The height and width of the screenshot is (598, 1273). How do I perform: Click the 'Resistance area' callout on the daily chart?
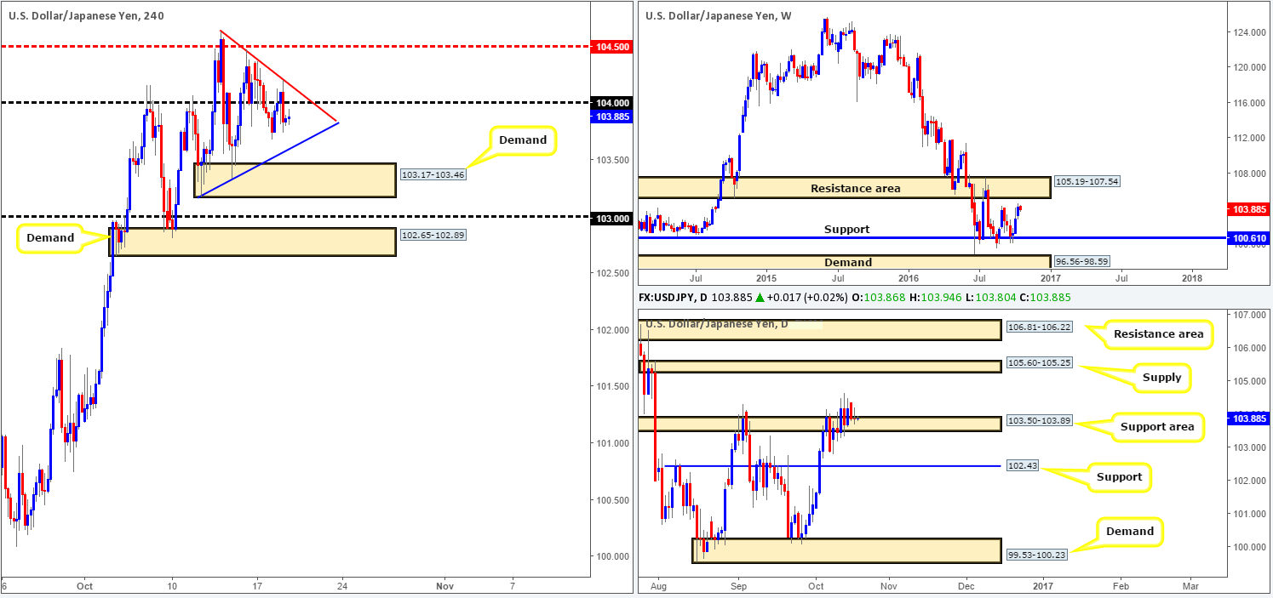click(x=1158, y=334)
